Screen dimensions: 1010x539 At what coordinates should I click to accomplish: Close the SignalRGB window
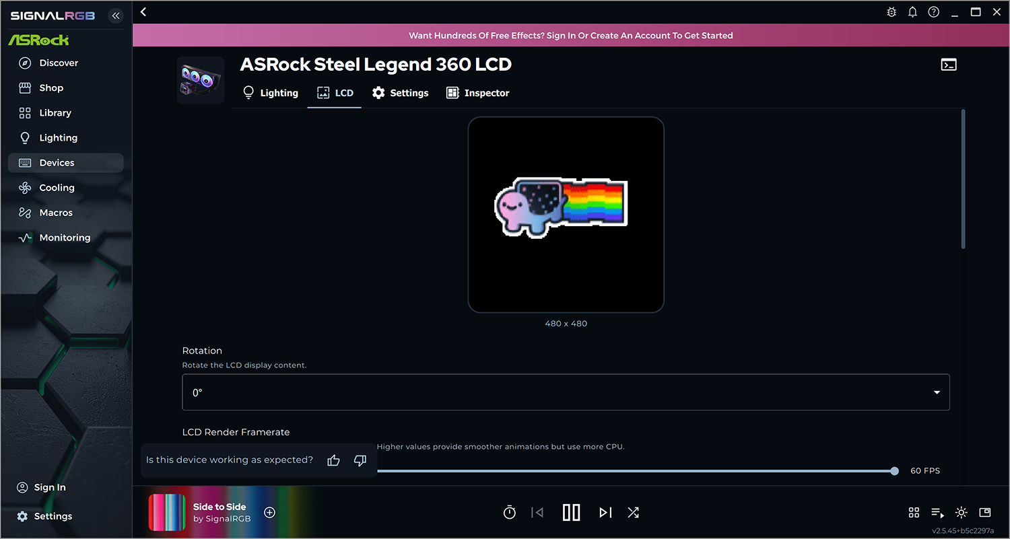click(997, 12)
